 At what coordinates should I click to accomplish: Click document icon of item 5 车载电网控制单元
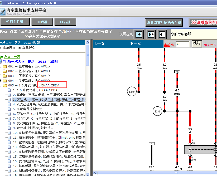click(9, 109)
